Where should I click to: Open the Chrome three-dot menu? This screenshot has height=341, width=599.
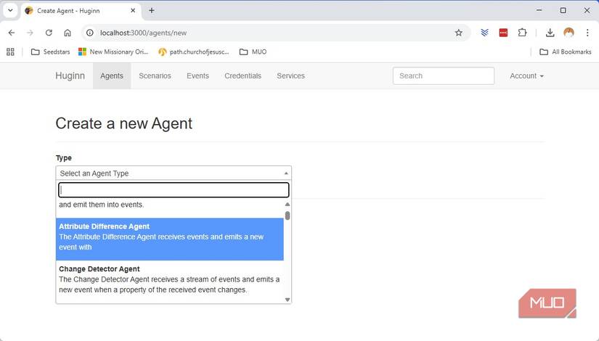click(587, 33)
